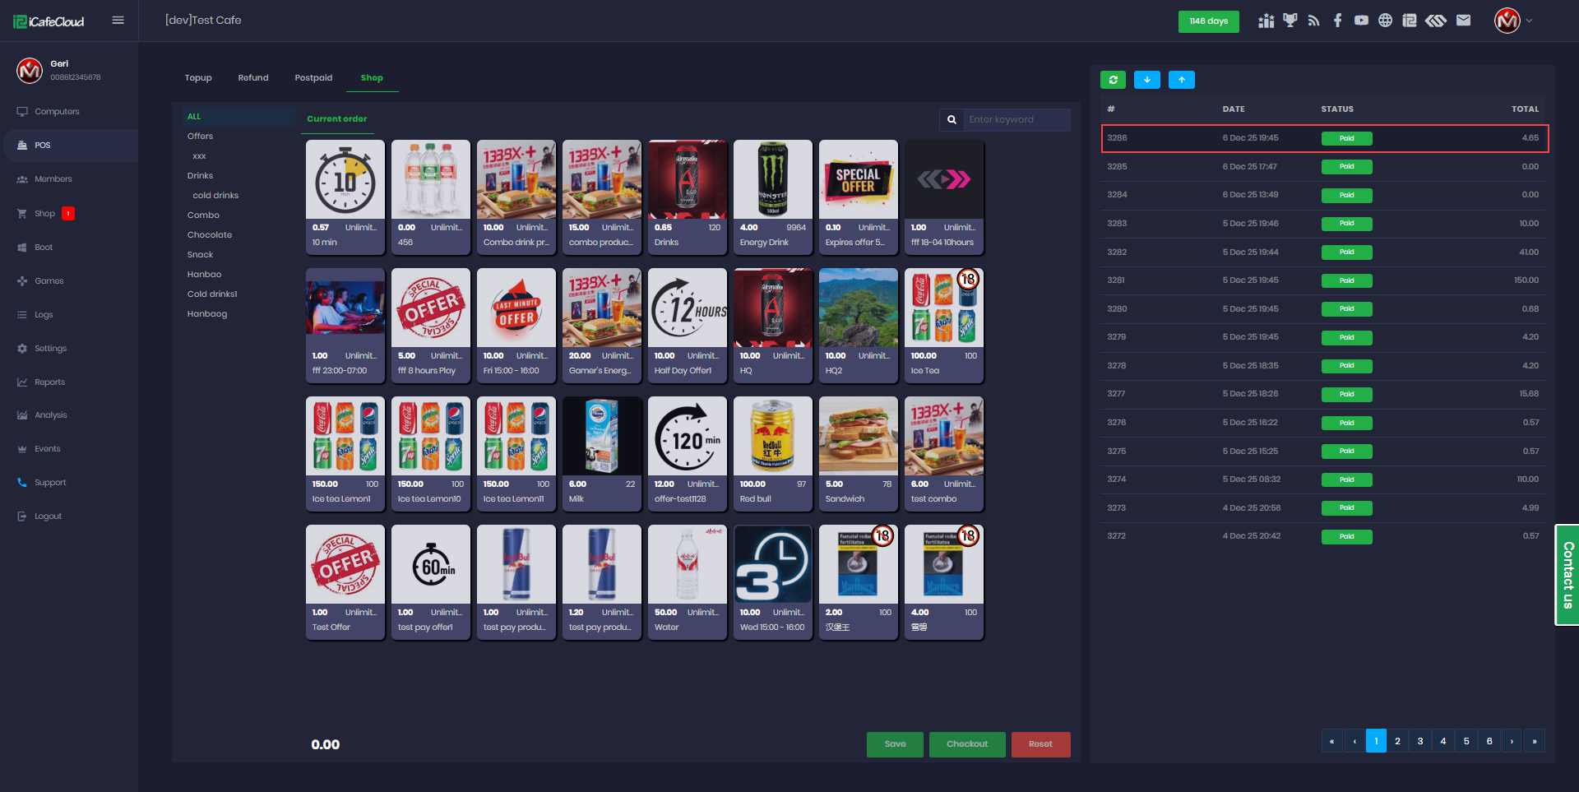This screenshot has height=792, width=1579.
Task: Open Settings in the sidebar
Action: coord(50,349)
